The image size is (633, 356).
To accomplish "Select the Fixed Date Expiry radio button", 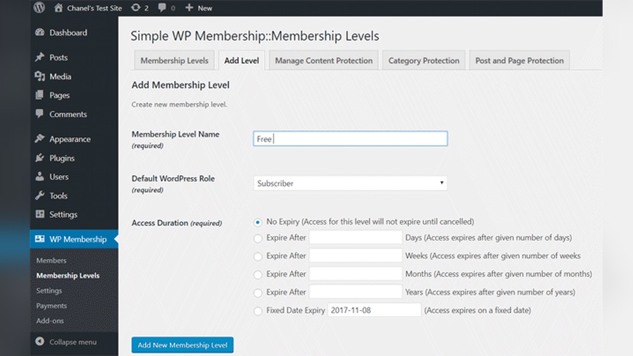I will [258, 311].
